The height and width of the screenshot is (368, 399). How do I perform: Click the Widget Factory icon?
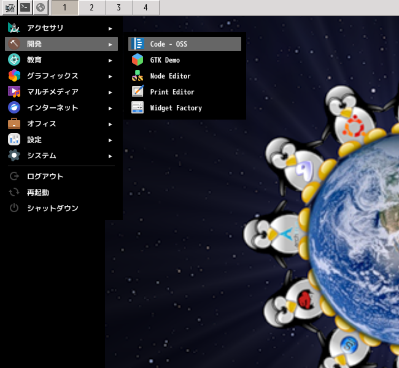click(138, 107)
